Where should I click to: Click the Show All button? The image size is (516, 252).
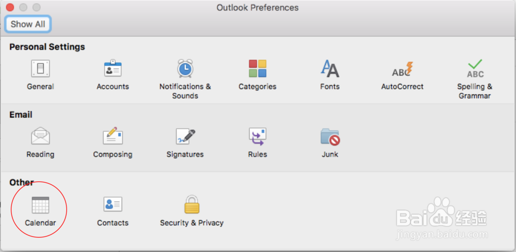(x=28, y=24)
